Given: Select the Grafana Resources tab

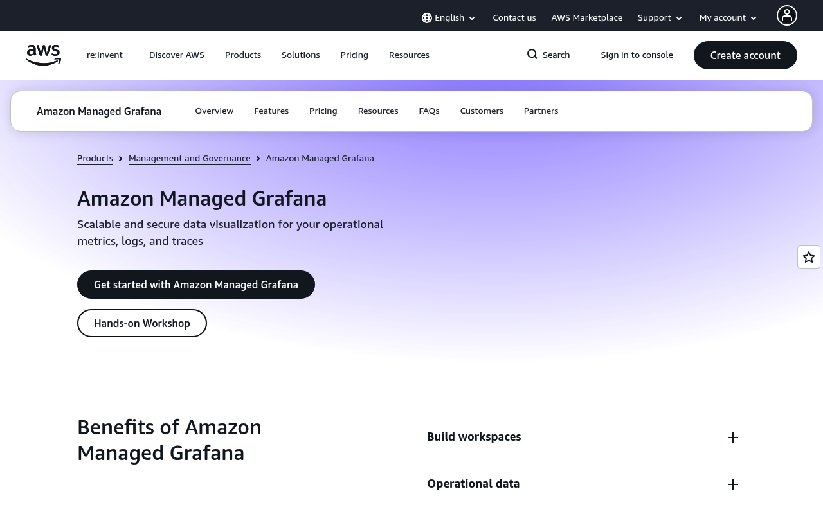Looking at the screenshot, I should pyautogui.click(x=378, y=111).
